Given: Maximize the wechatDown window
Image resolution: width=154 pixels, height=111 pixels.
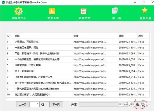Looking at the screenshot, I should (144, 2).
